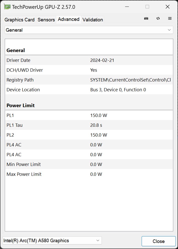The height and width of the screenshot is (249, 178).
Task: Click the GPU-Z app icon in the title bar
Action: click(7, 7)
